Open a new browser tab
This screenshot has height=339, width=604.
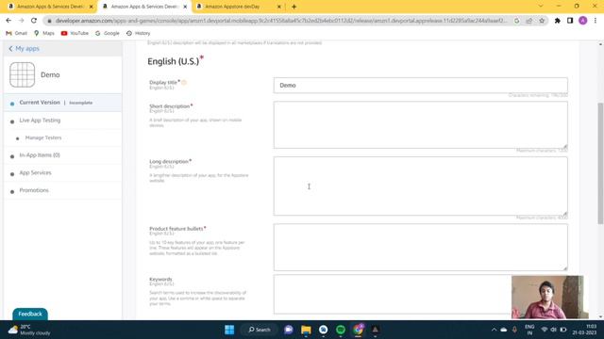click(294, 7)
